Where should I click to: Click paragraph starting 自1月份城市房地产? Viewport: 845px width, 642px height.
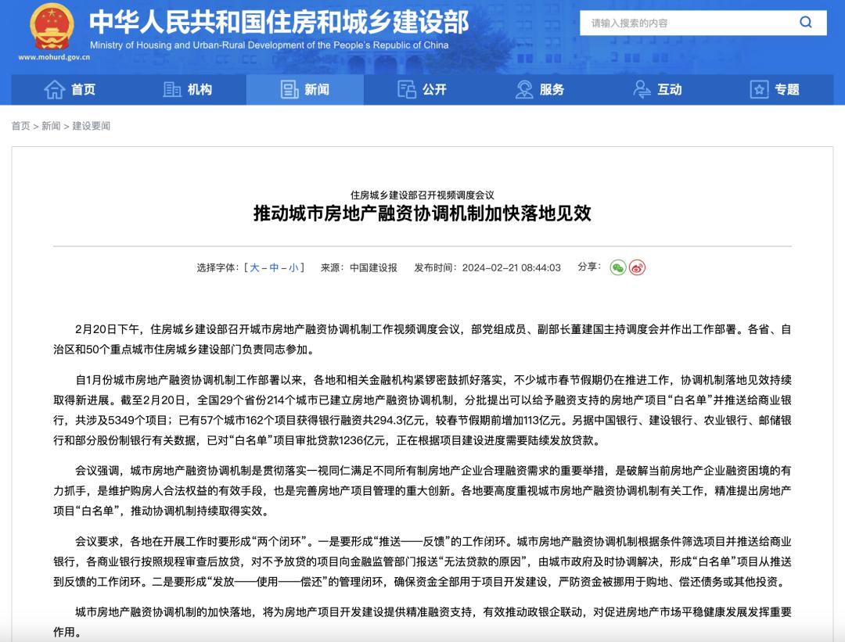pyautogui.click(x=422, y=411)
